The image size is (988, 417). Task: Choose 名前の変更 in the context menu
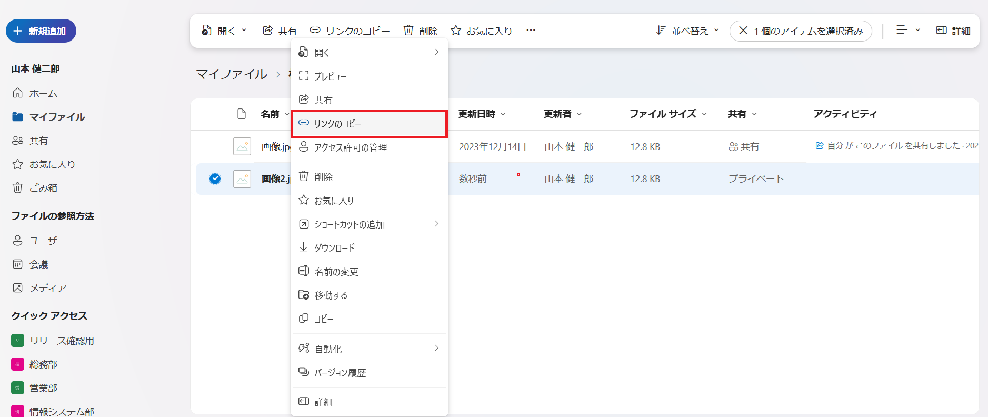tap(369, 272)
